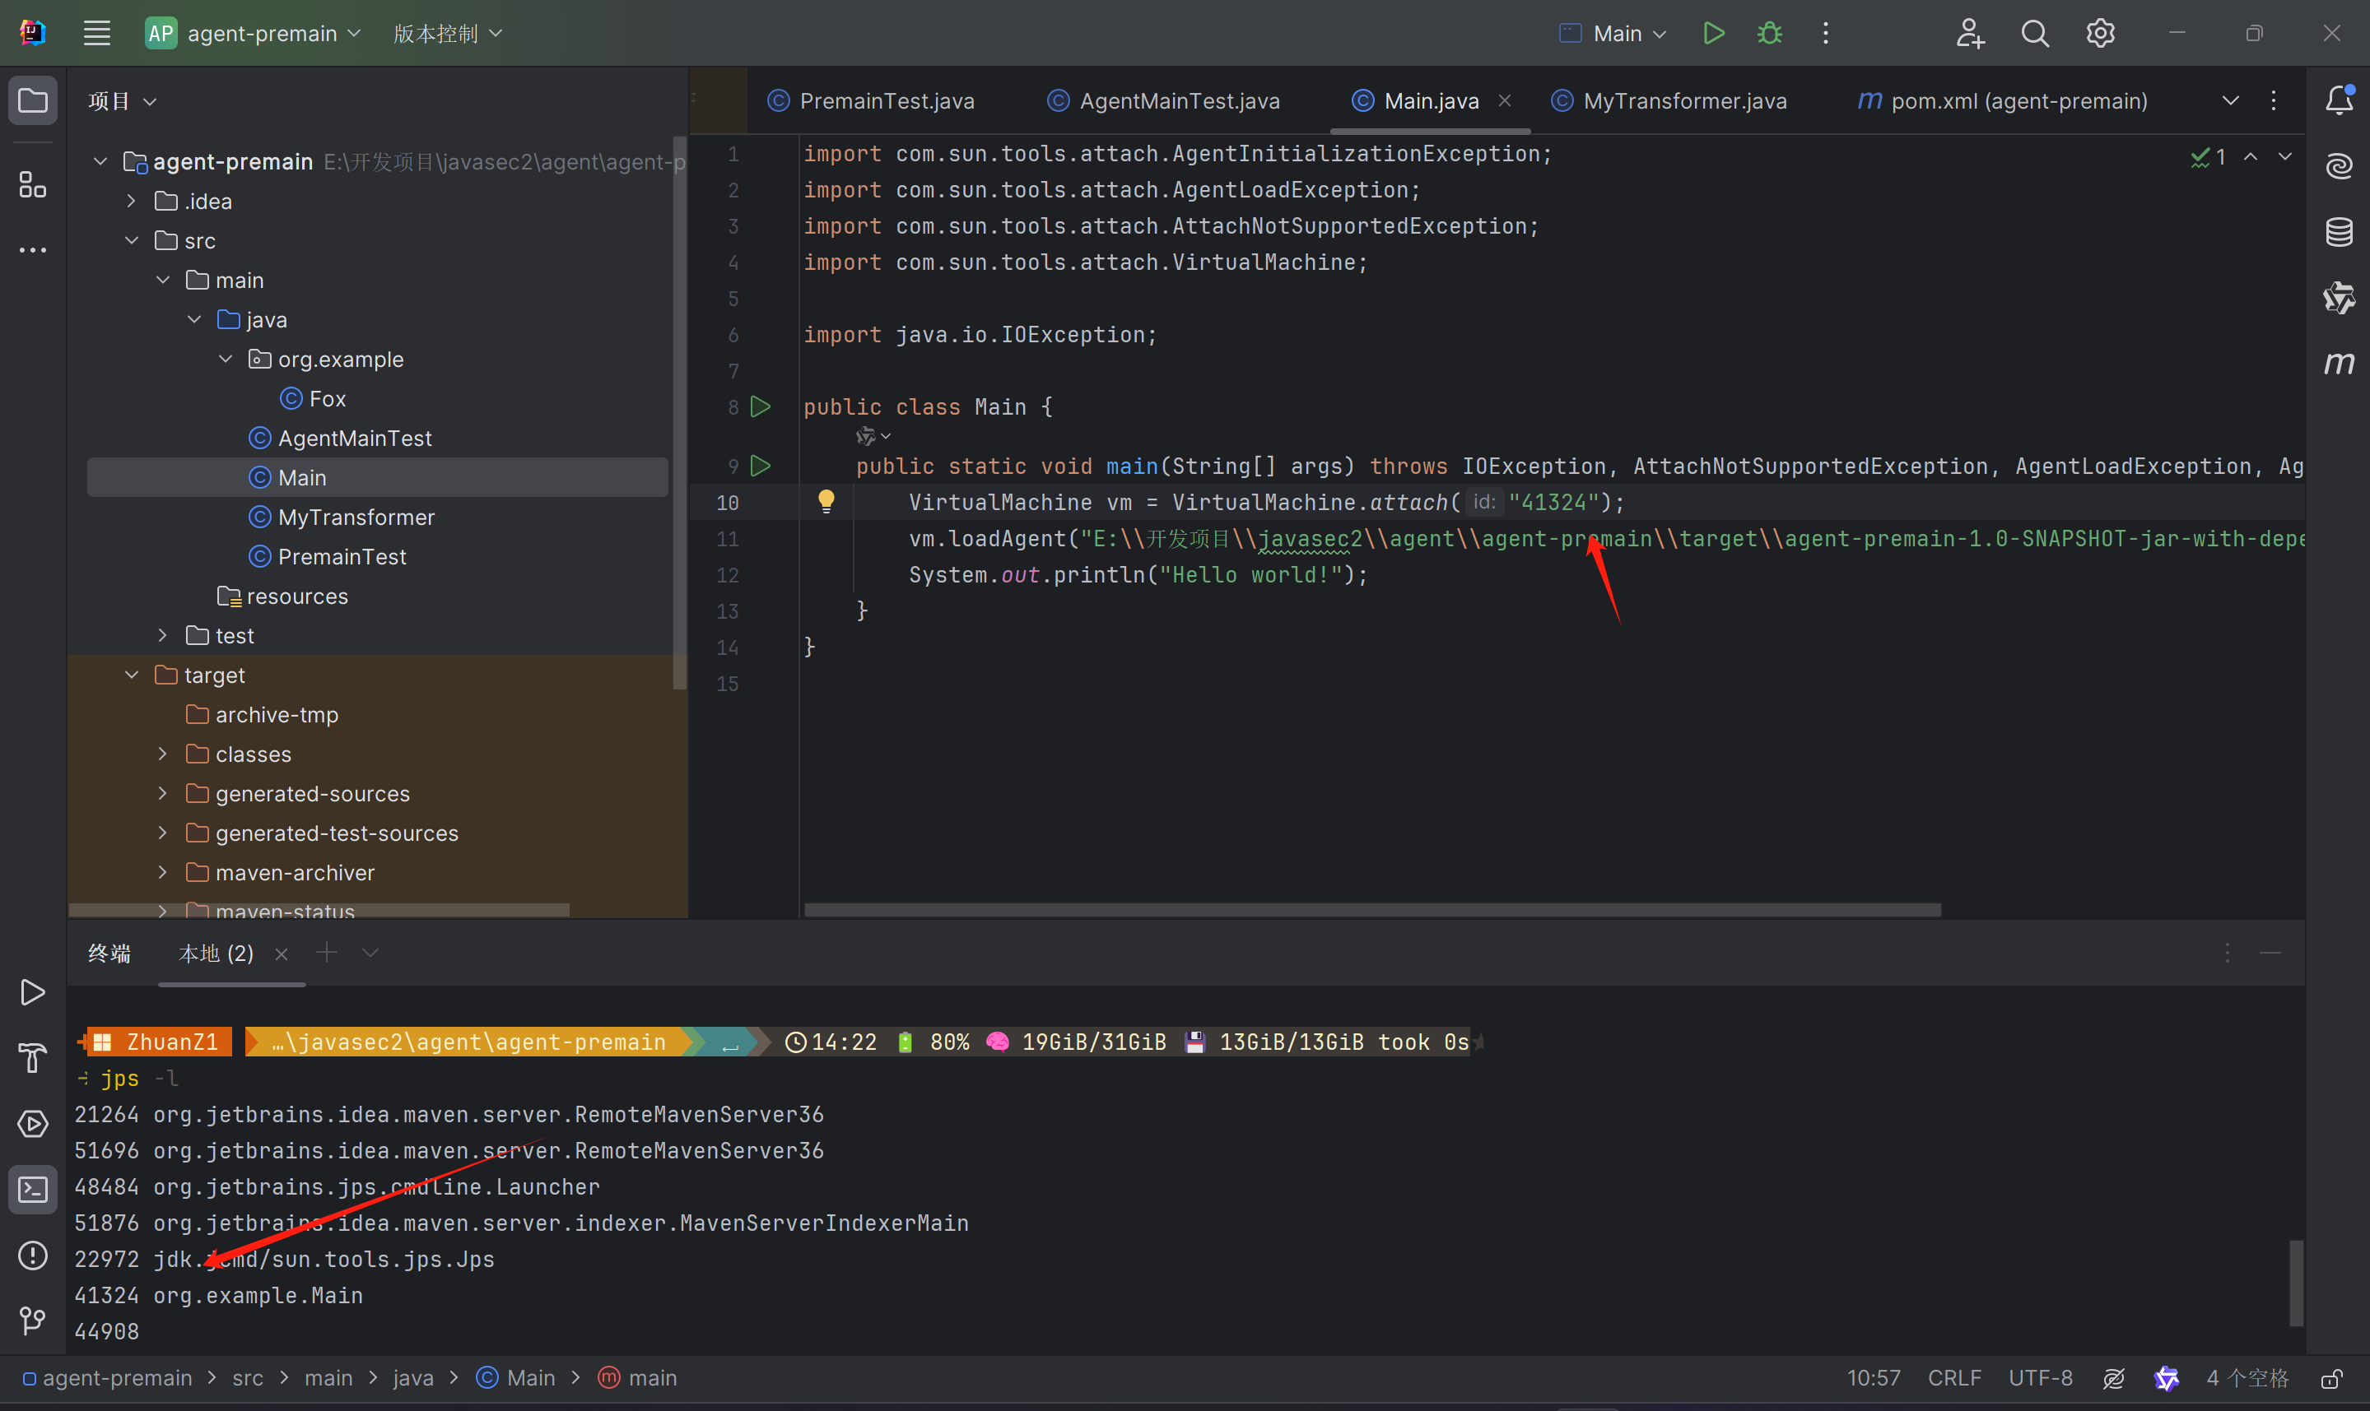Image resolution: width=2370 pixels, height=1411 pixels.
Task: Expand the .idea folder node
Action: 133,202
